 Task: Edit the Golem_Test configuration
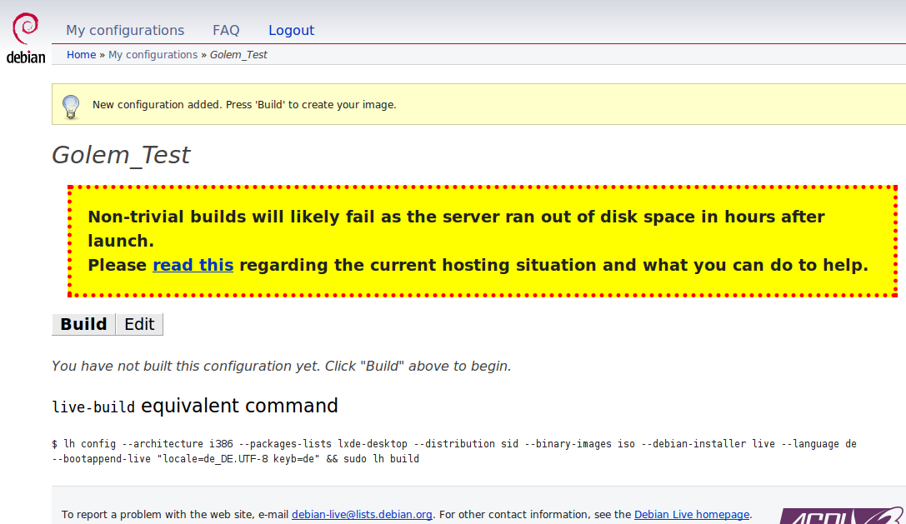139,324
